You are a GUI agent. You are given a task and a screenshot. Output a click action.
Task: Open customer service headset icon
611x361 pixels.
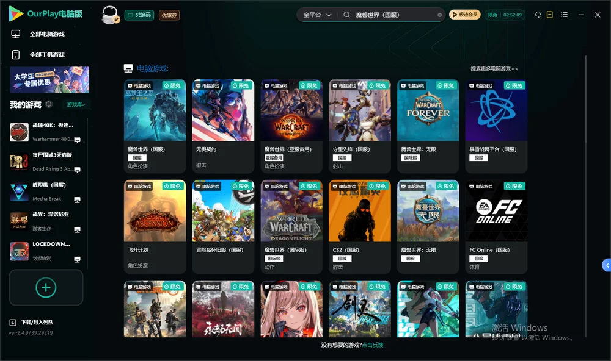pyautogui.click(x=538, y=15)
